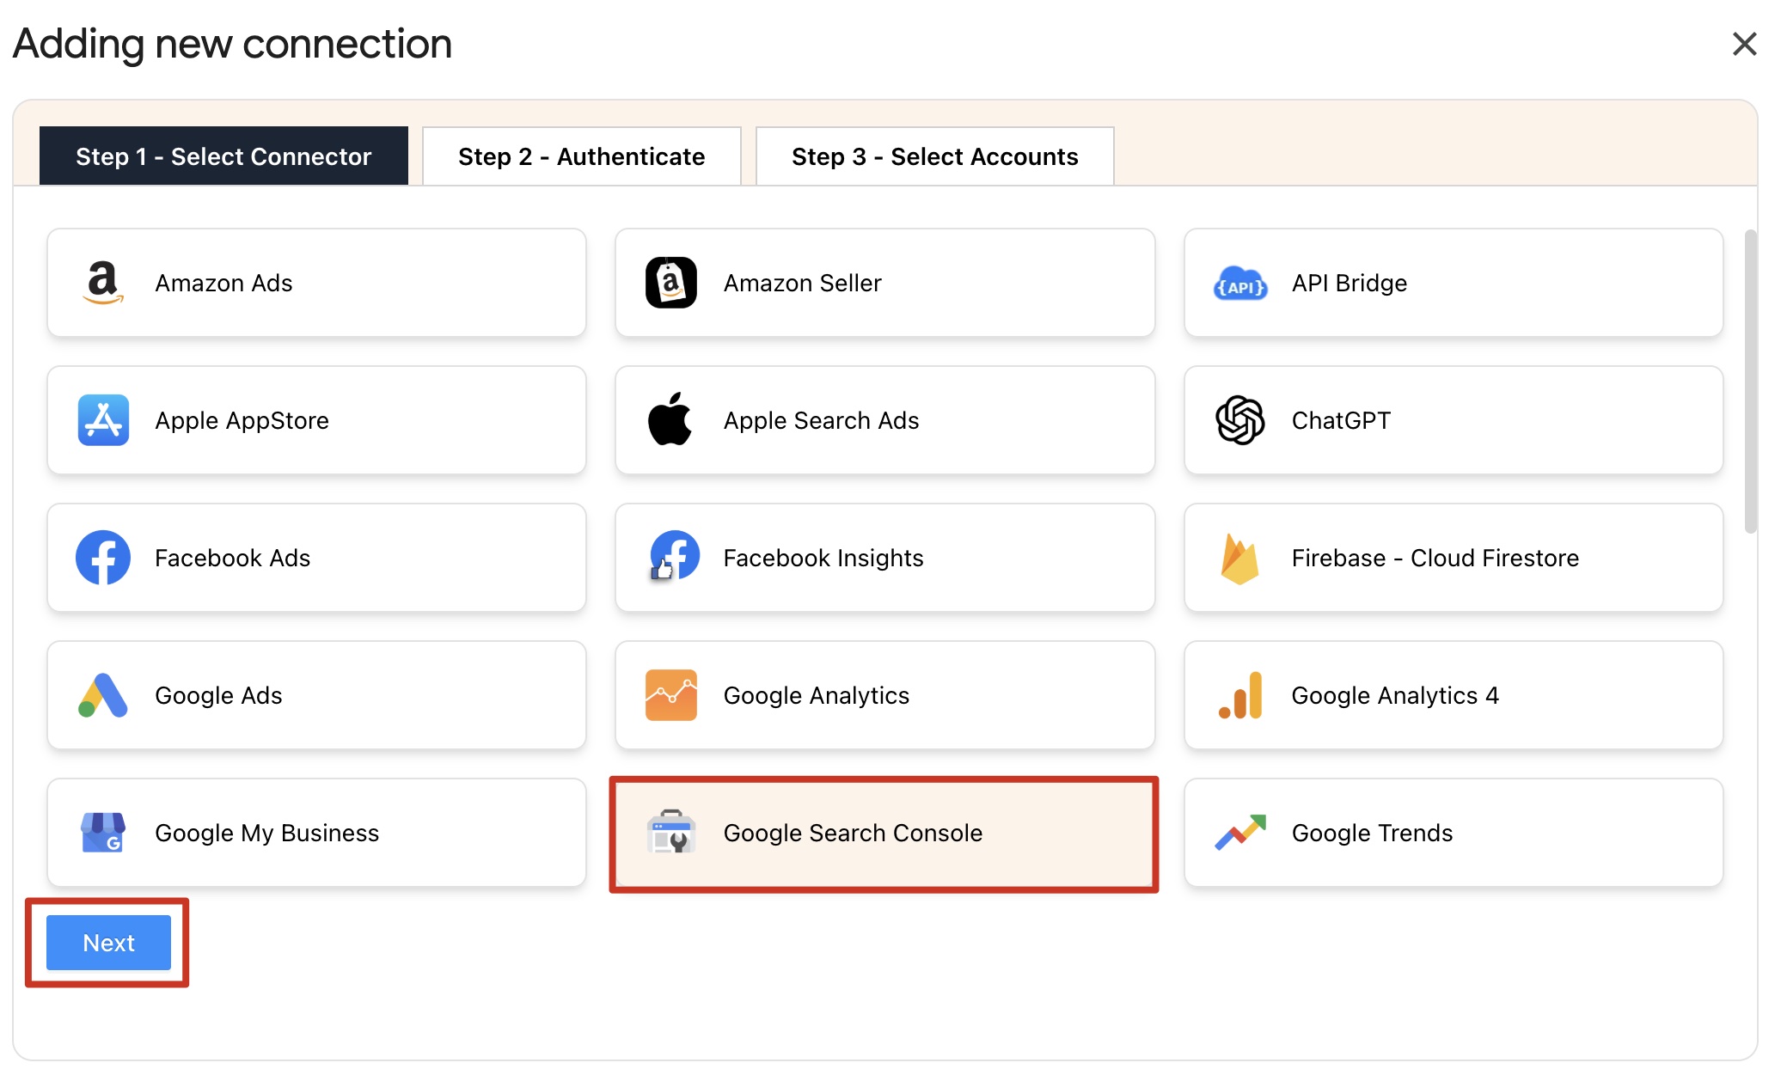This screenshot has height=1081, width=1781.
Task: Pick the Facebook Ads label
Action: point(233,558)
